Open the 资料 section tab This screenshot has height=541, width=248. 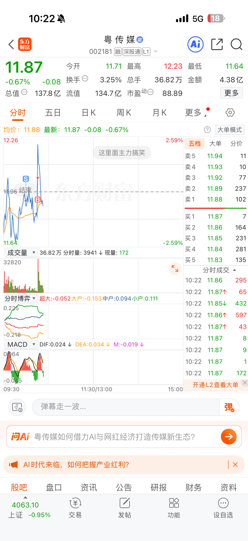tap(229, 487)
